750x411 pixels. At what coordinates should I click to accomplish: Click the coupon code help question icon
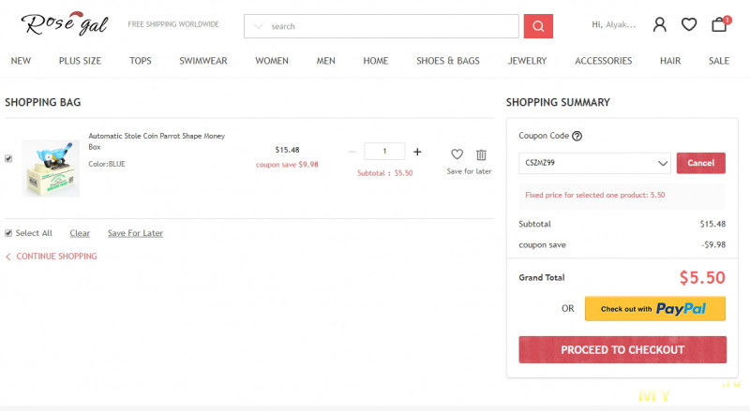tap(577, 136)
